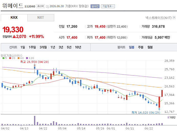Image resolution: width=177 pixels, height=131 pixels.
Task: Click the 한국거래소(KRX) chart label
Action: 12,56
